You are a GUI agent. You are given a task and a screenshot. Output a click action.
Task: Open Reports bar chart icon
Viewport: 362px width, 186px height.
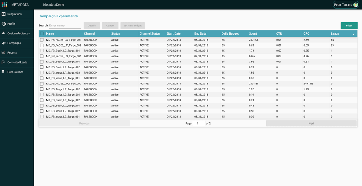pyautogui.click(x=3, y=52)
